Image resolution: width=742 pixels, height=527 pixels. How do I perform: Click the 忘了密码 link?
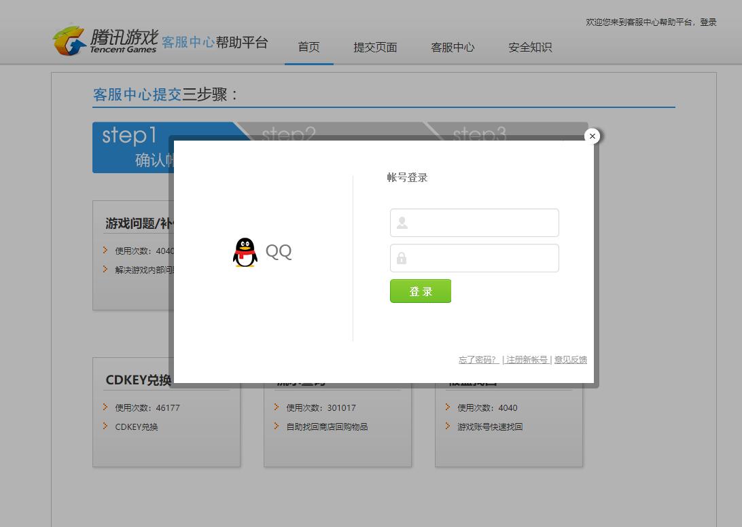(x=478, y=359)
